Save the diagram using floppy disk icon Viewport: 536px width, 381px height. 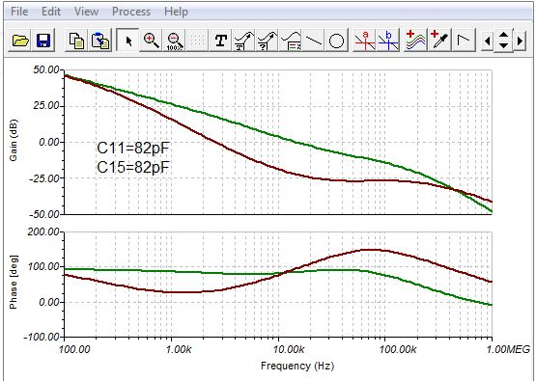click(x=43, y=41)
